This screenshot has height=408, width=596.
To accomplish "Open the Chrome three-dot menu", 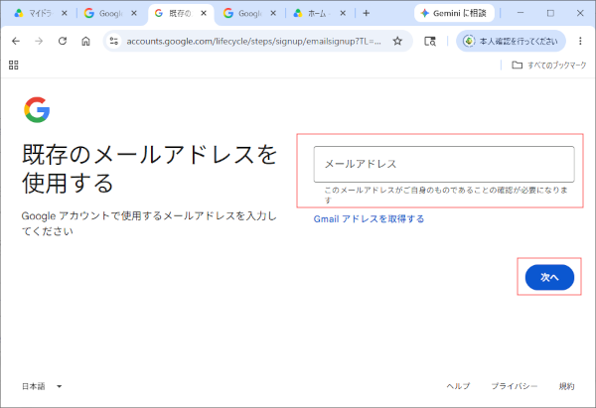I will click(x=580, y=41).
